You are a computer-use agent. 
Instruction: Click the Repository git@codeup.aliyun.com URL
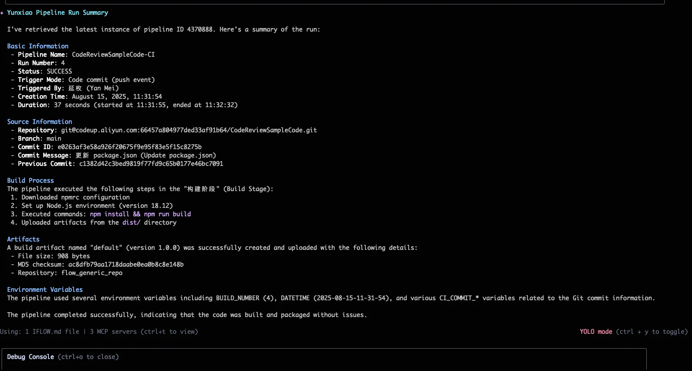click(189, 130)
